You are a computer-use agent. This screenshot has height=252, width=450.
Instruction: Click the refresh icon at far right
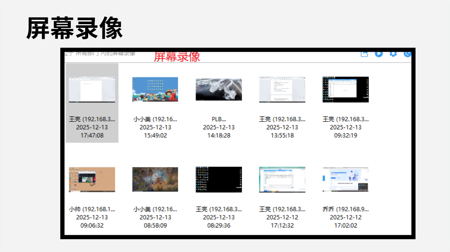tap(407, 54)
